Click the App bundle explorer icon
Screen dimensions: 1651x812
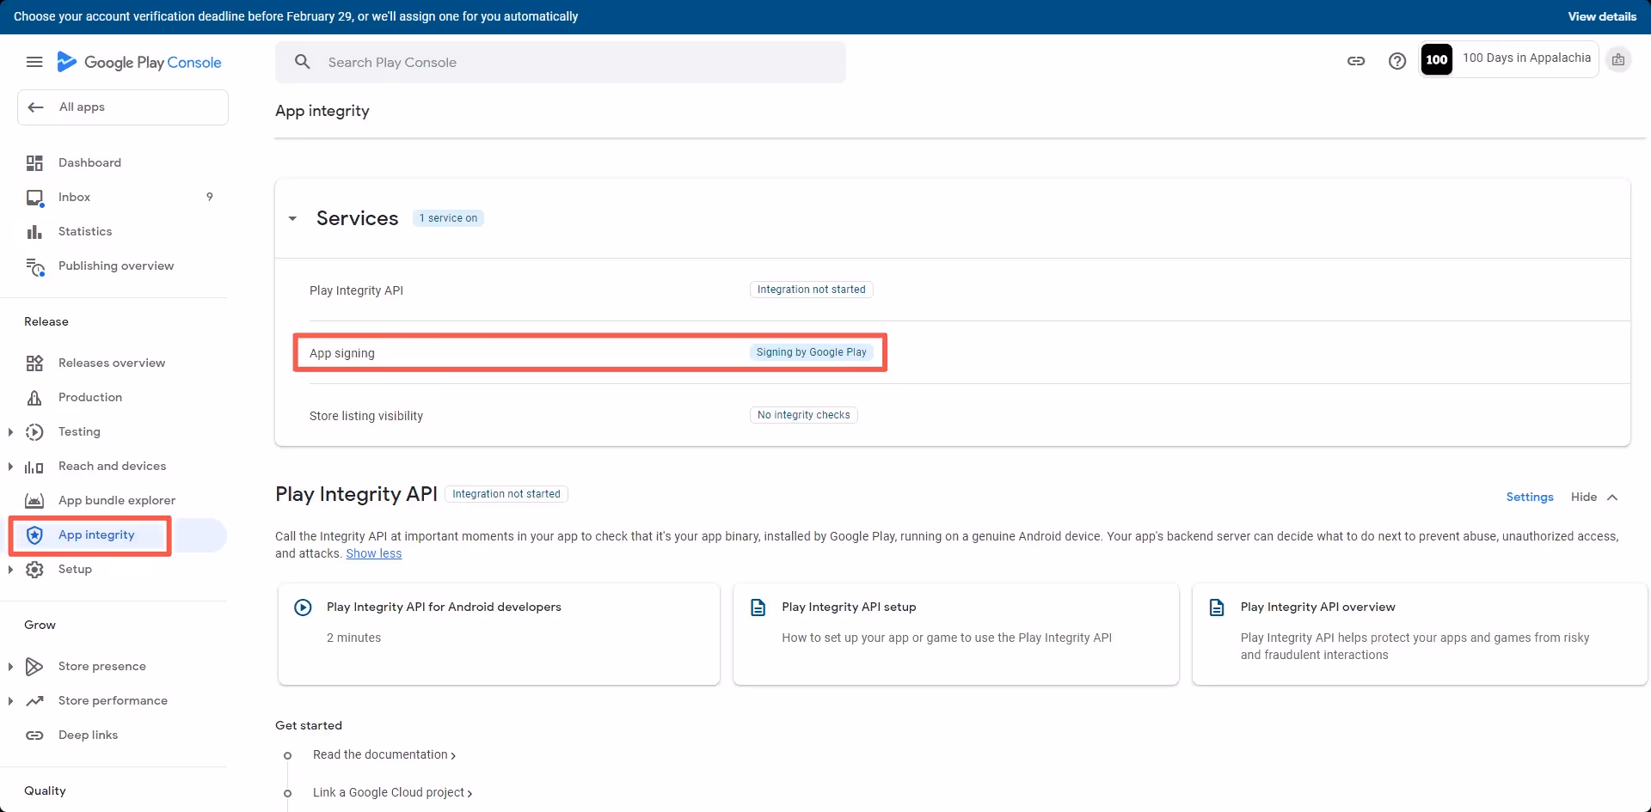[x=34, y=500]
